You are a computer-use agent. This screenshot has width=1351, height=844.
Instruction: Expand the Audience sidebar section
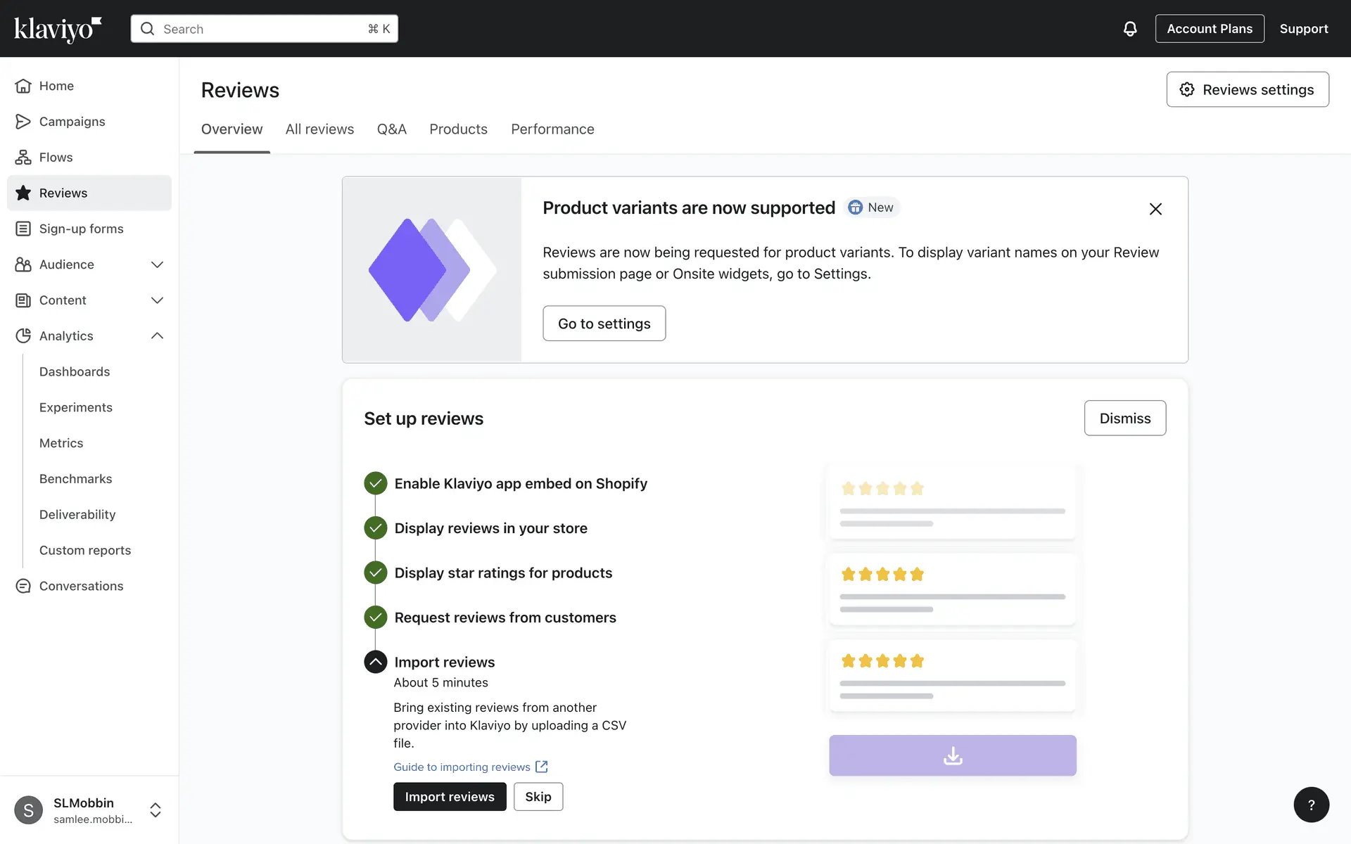click(157, 264)
